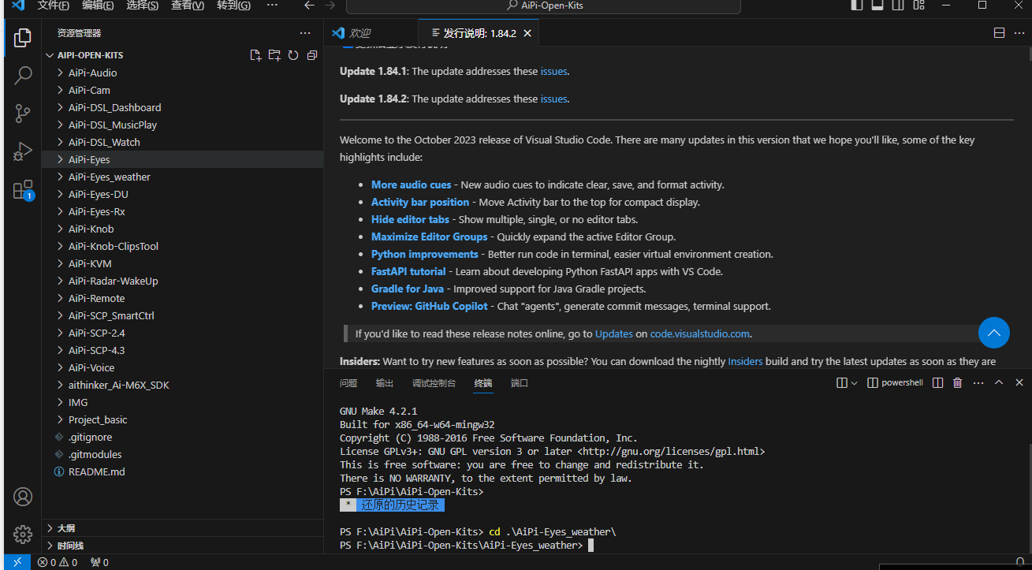
Task: Open terminal panel more actions ellipsis
Action: coord(978,383)
